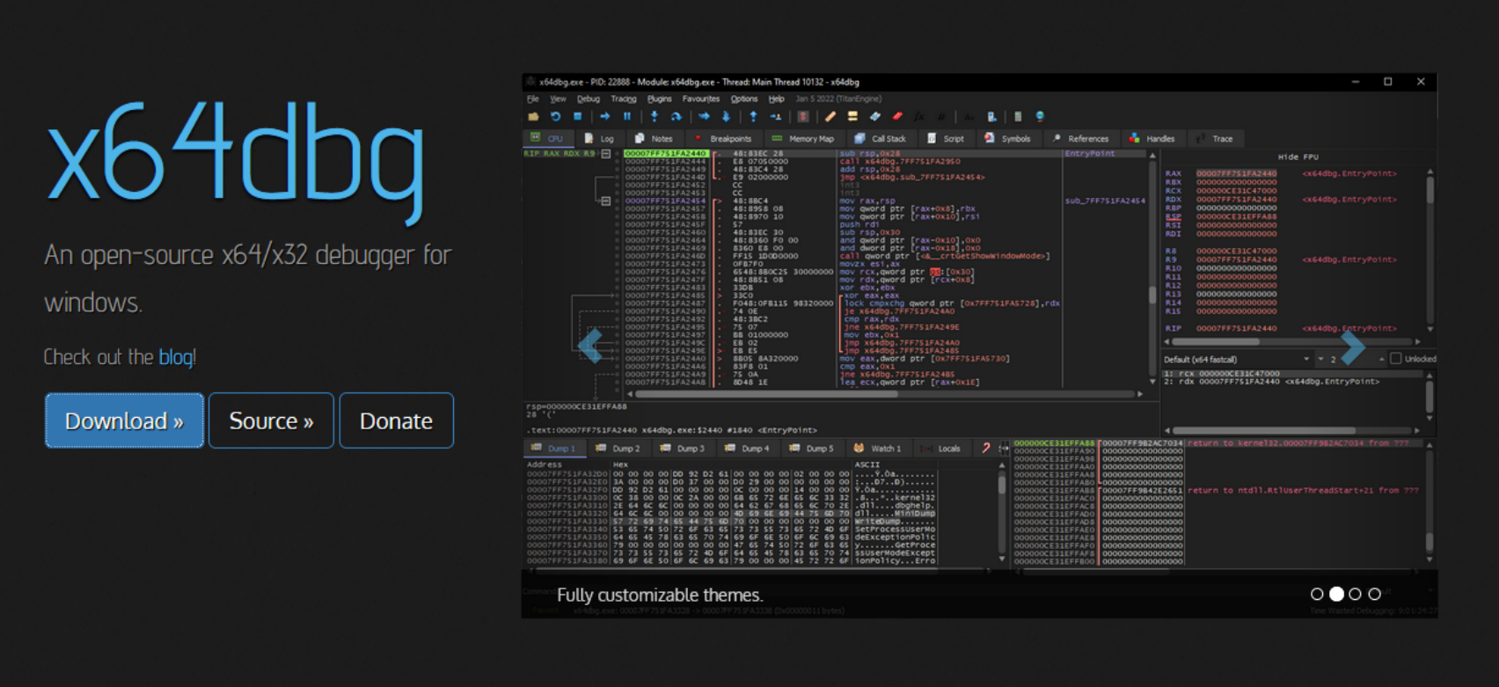The height and width of the screenshot is (687, 1499).
Task: Switch to the Log tab
Action: click(x=600, y=139)
